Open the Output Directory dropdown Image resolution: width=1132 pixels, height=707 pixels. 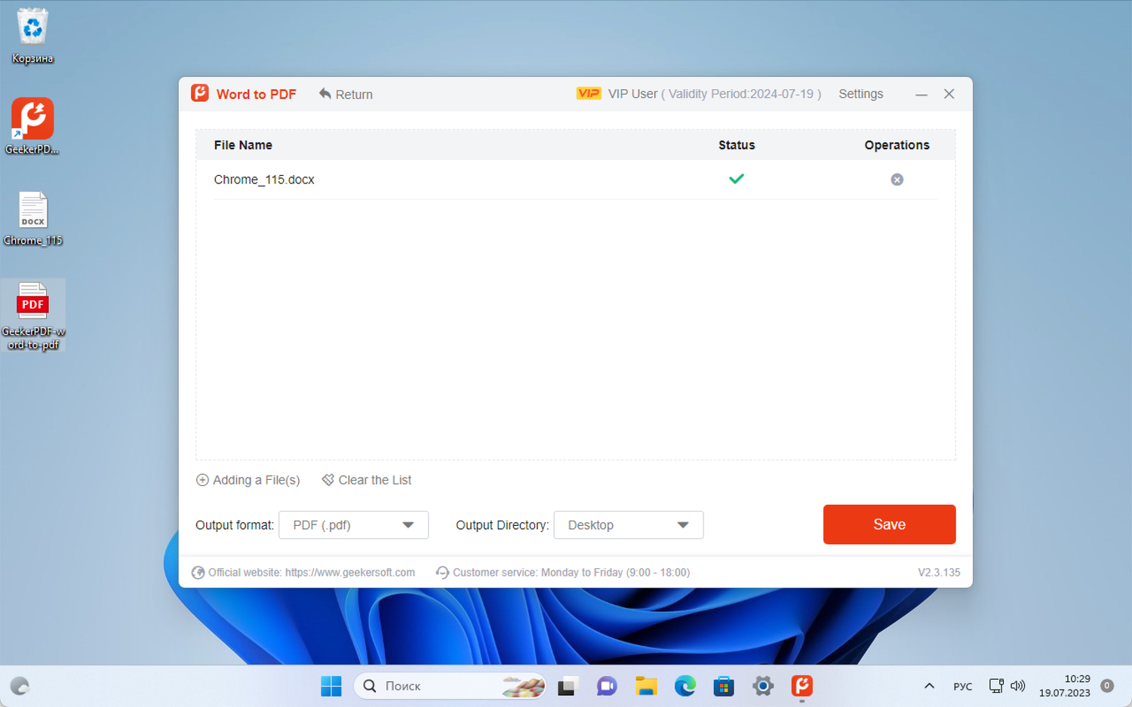[629, 525]
